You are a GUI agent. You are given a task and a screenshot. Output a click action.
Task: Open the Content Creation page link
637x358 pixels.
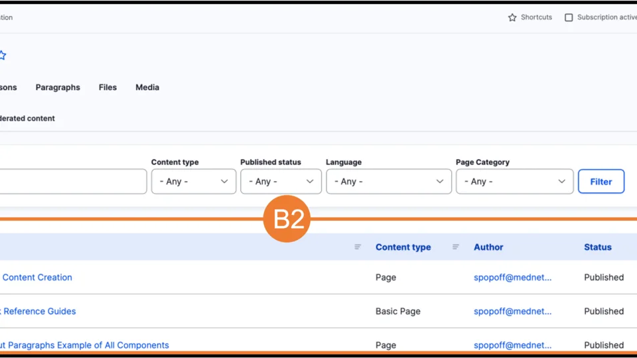click(37, 277)
